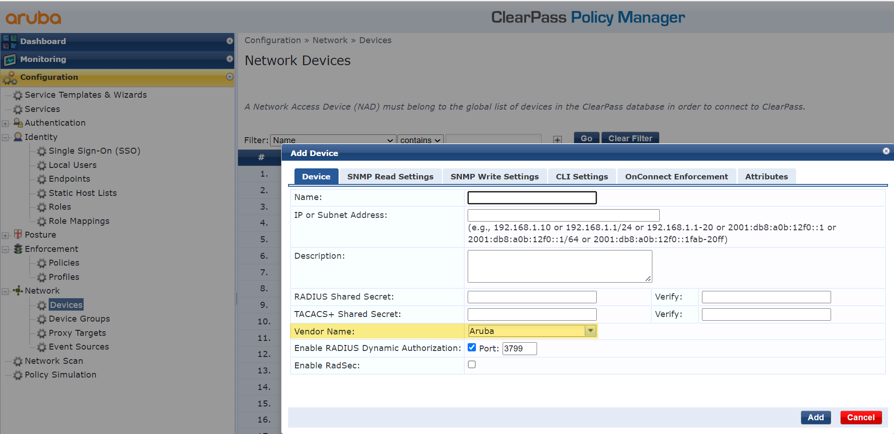Switch to SNMP Read Settings tab
This screenshot has width=894, height=434.
[390, 177]
